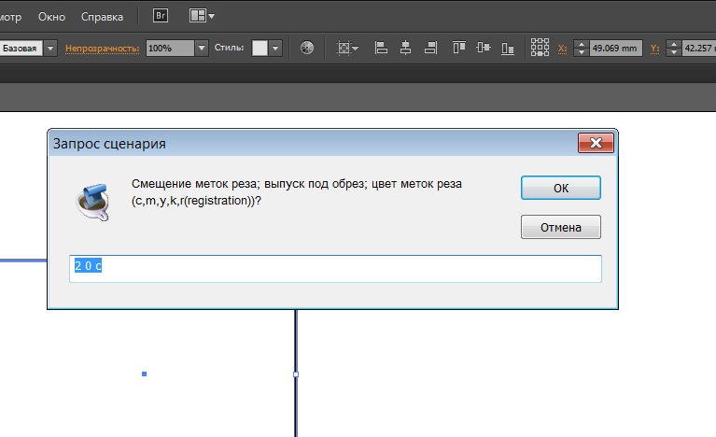Click the anchor point on vertical path
Image resolution: width=716 pixels, height=437 pixels.
[x=296, y=374]
